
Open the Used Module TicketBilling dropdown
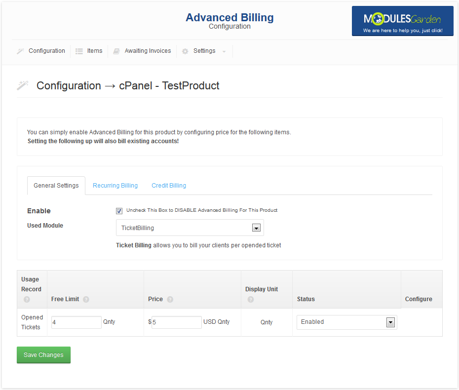[x=190, y=228]
